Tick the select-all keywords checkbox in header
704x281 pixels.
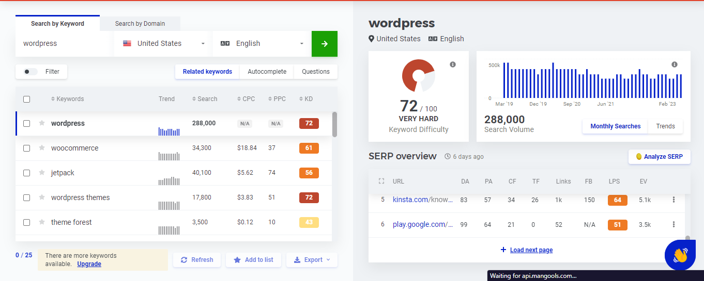[x=27, y=99]
